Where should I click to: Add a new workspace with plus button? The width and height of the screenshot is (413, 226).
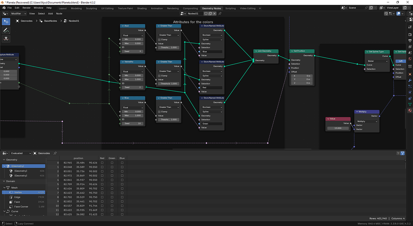tap(260, 8)
